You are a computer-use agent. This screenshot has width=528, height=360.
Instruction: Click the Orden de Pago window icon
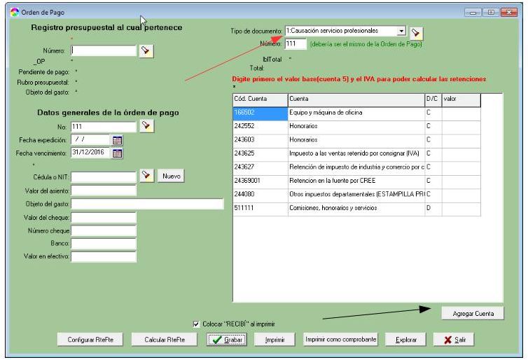(x=15, y=13)
